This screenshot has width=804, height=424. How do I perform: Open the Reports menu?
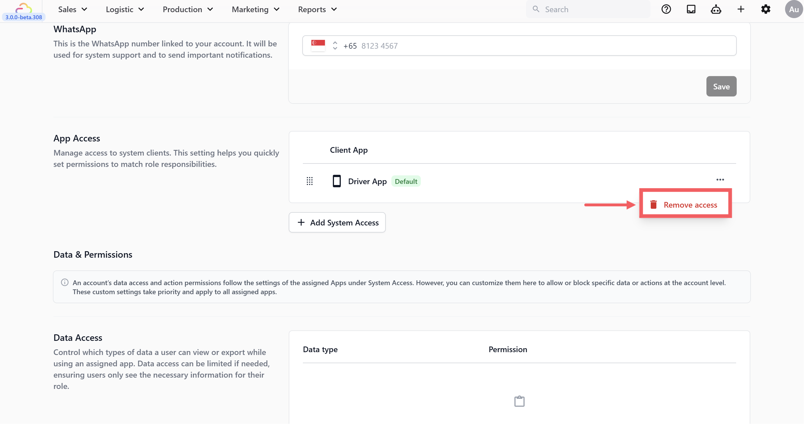[317, 9]
